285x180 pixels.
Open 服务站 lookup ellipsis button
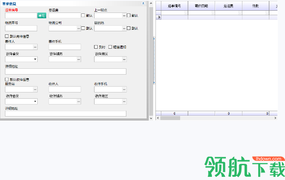[35, 89]
